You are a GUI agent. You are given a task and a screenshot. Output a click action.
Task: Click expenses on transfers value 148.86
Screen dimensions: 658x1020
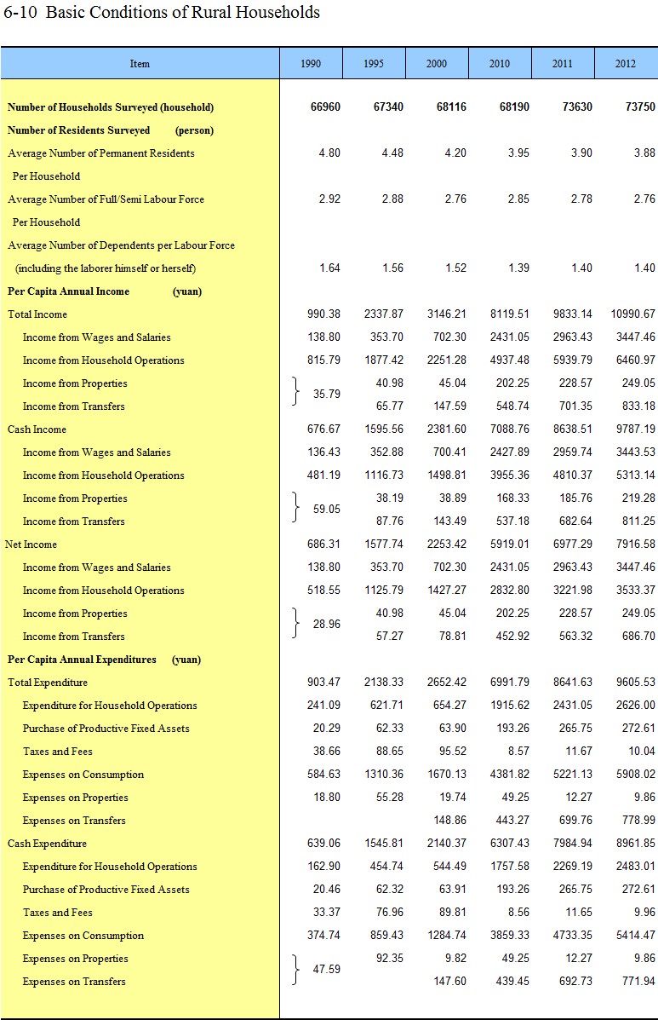click(449, 821)
